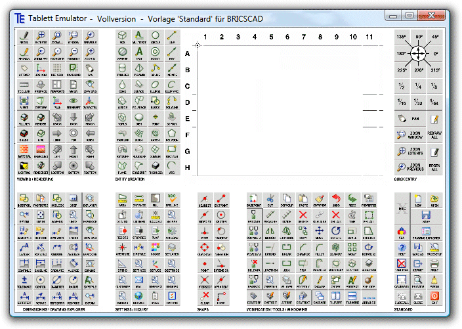Activate the Hatch tool
This screenshot has width=462, height=329.
(x=156, y=135)
